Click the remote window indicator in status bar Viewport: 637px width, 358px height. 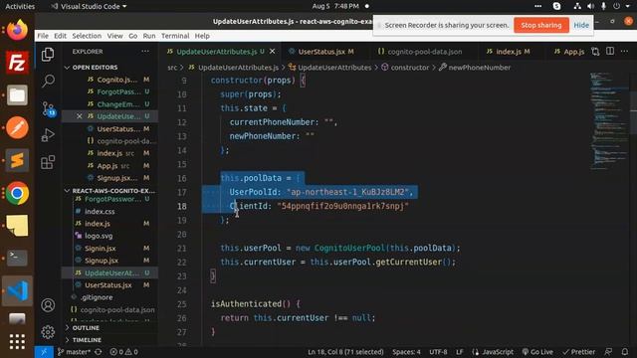coord(44,352)
